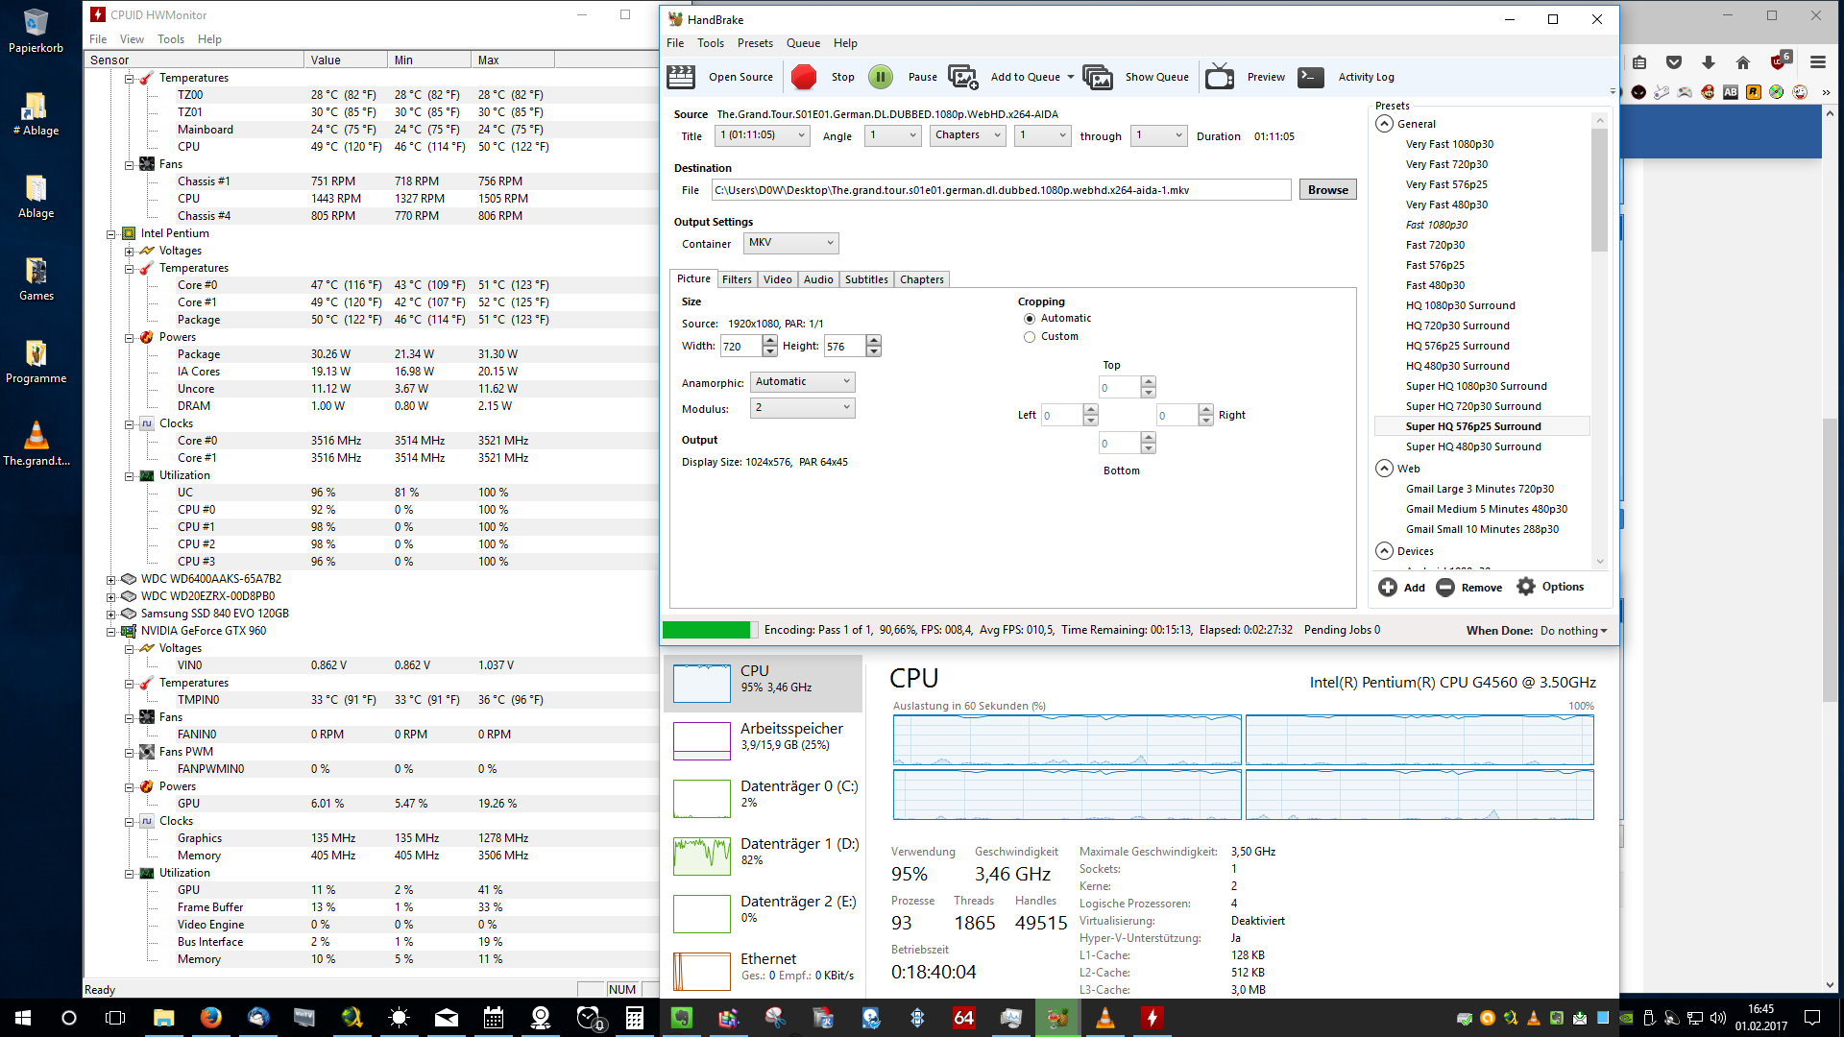The image size is (1844, 1037).
Task: Open the Activity Log terminal icon
Action: point(1311,77)
